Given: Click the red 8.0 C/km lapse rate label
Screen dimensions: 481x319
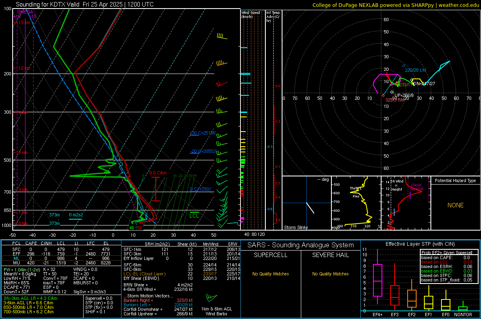Looking at the screenshot, I should point(158,173).
